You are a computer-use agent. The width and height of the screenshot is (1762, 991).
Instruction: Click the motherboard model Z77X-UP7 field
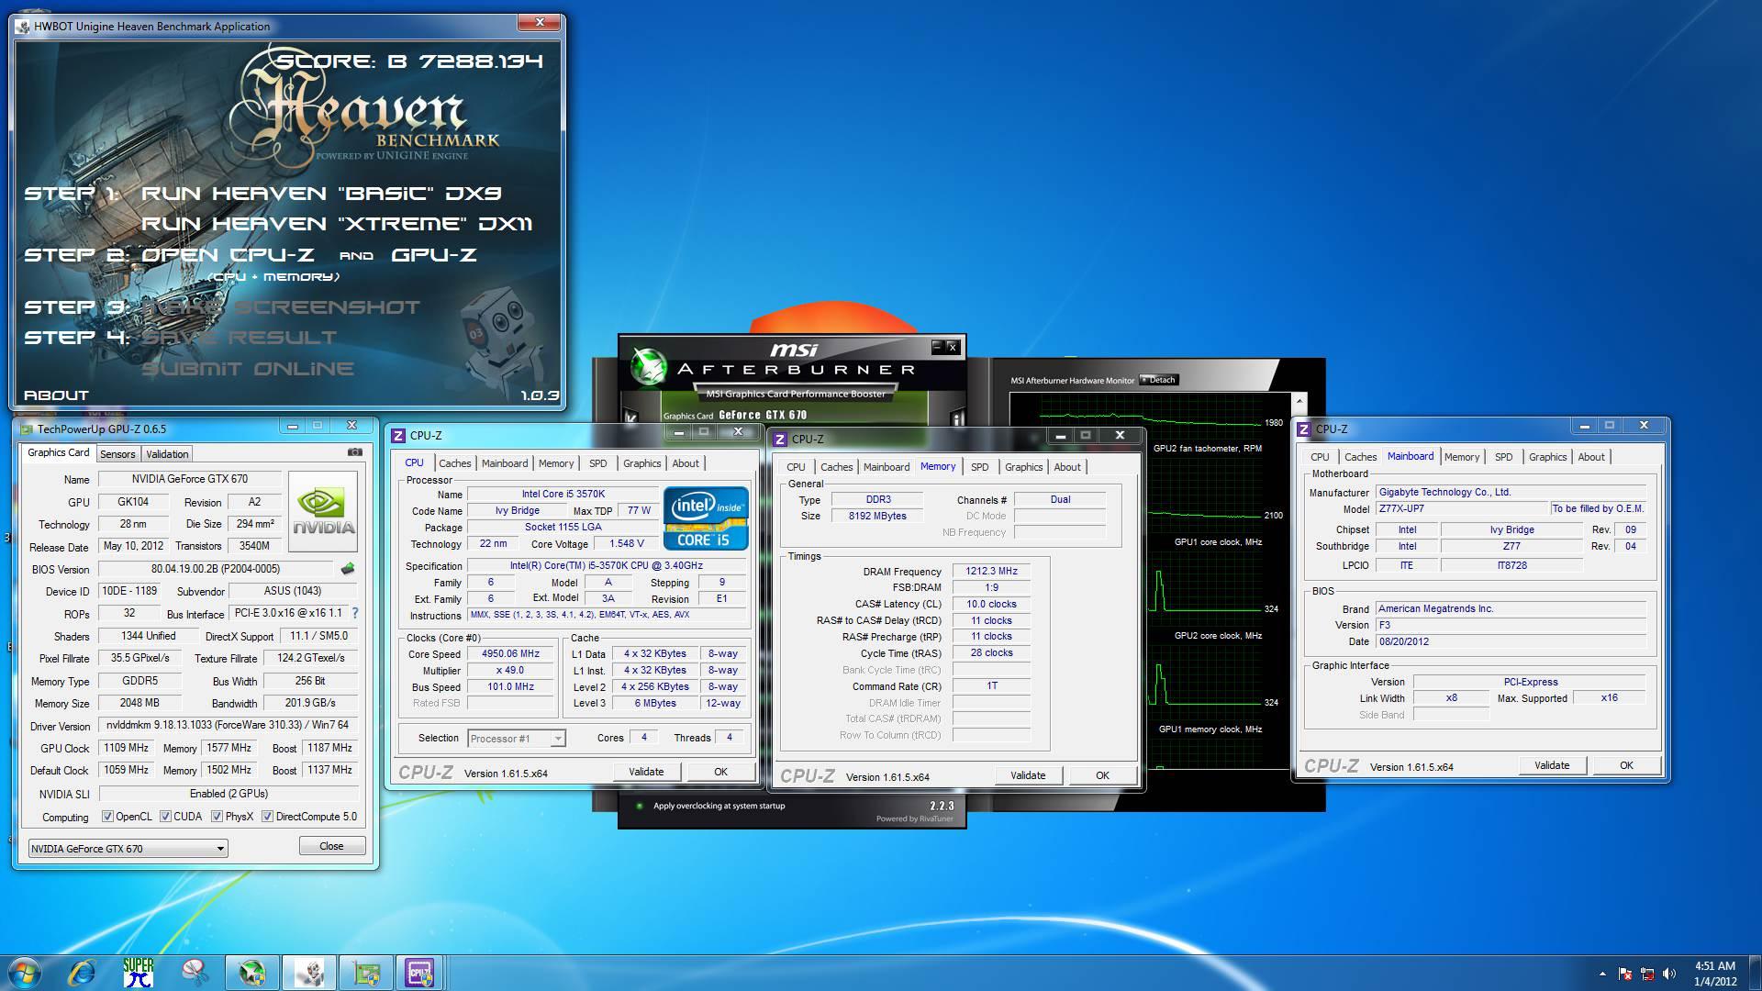point(1462,508)
